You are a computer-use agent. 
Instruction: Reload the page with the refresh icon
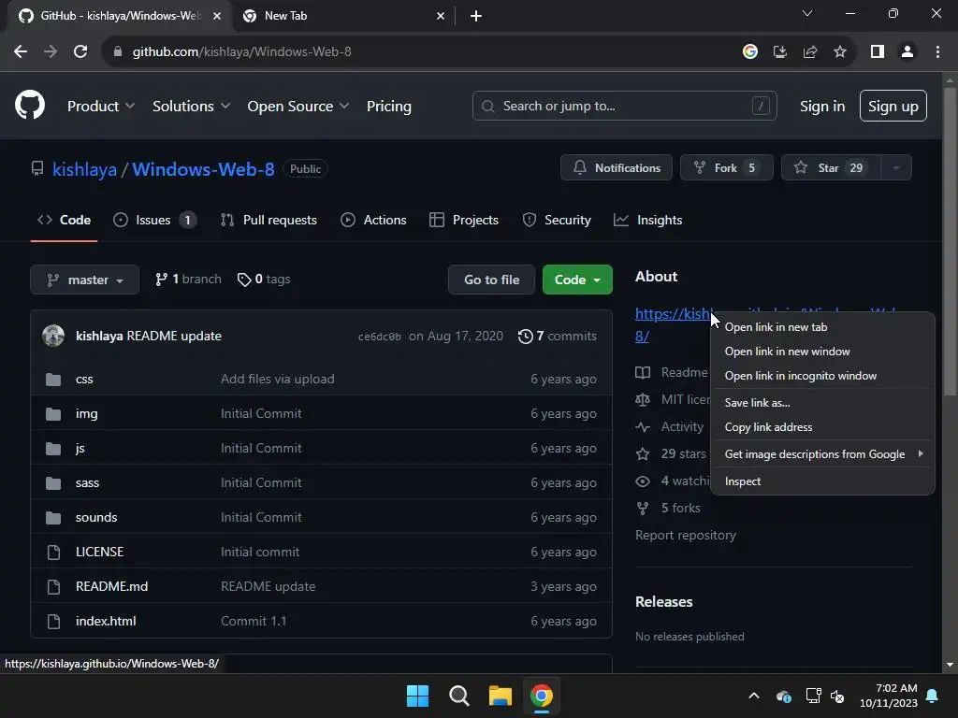pos(80,52)
